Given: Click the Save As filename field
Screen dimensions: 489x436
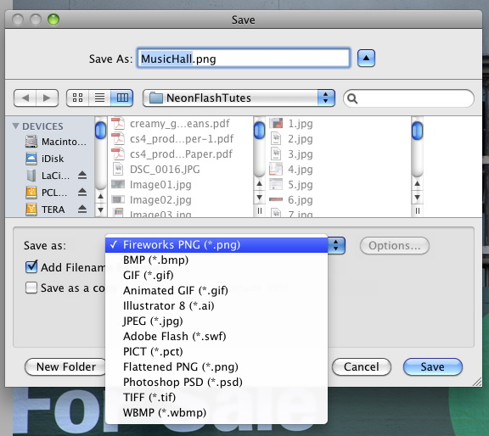Looking at the screenshot, I should coord(244,59).
